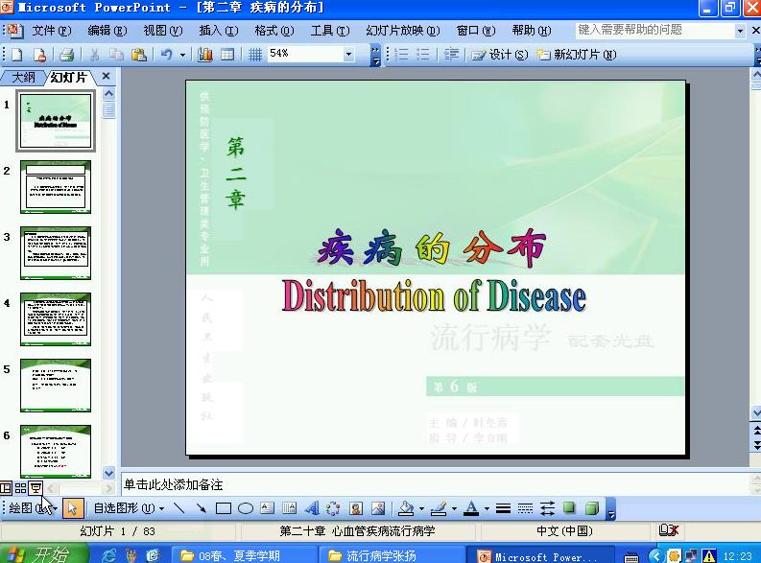This screenshot has width=761, height=563.
Task: Open the undo history dropdown arrow
Action: (x=182, y=55)
